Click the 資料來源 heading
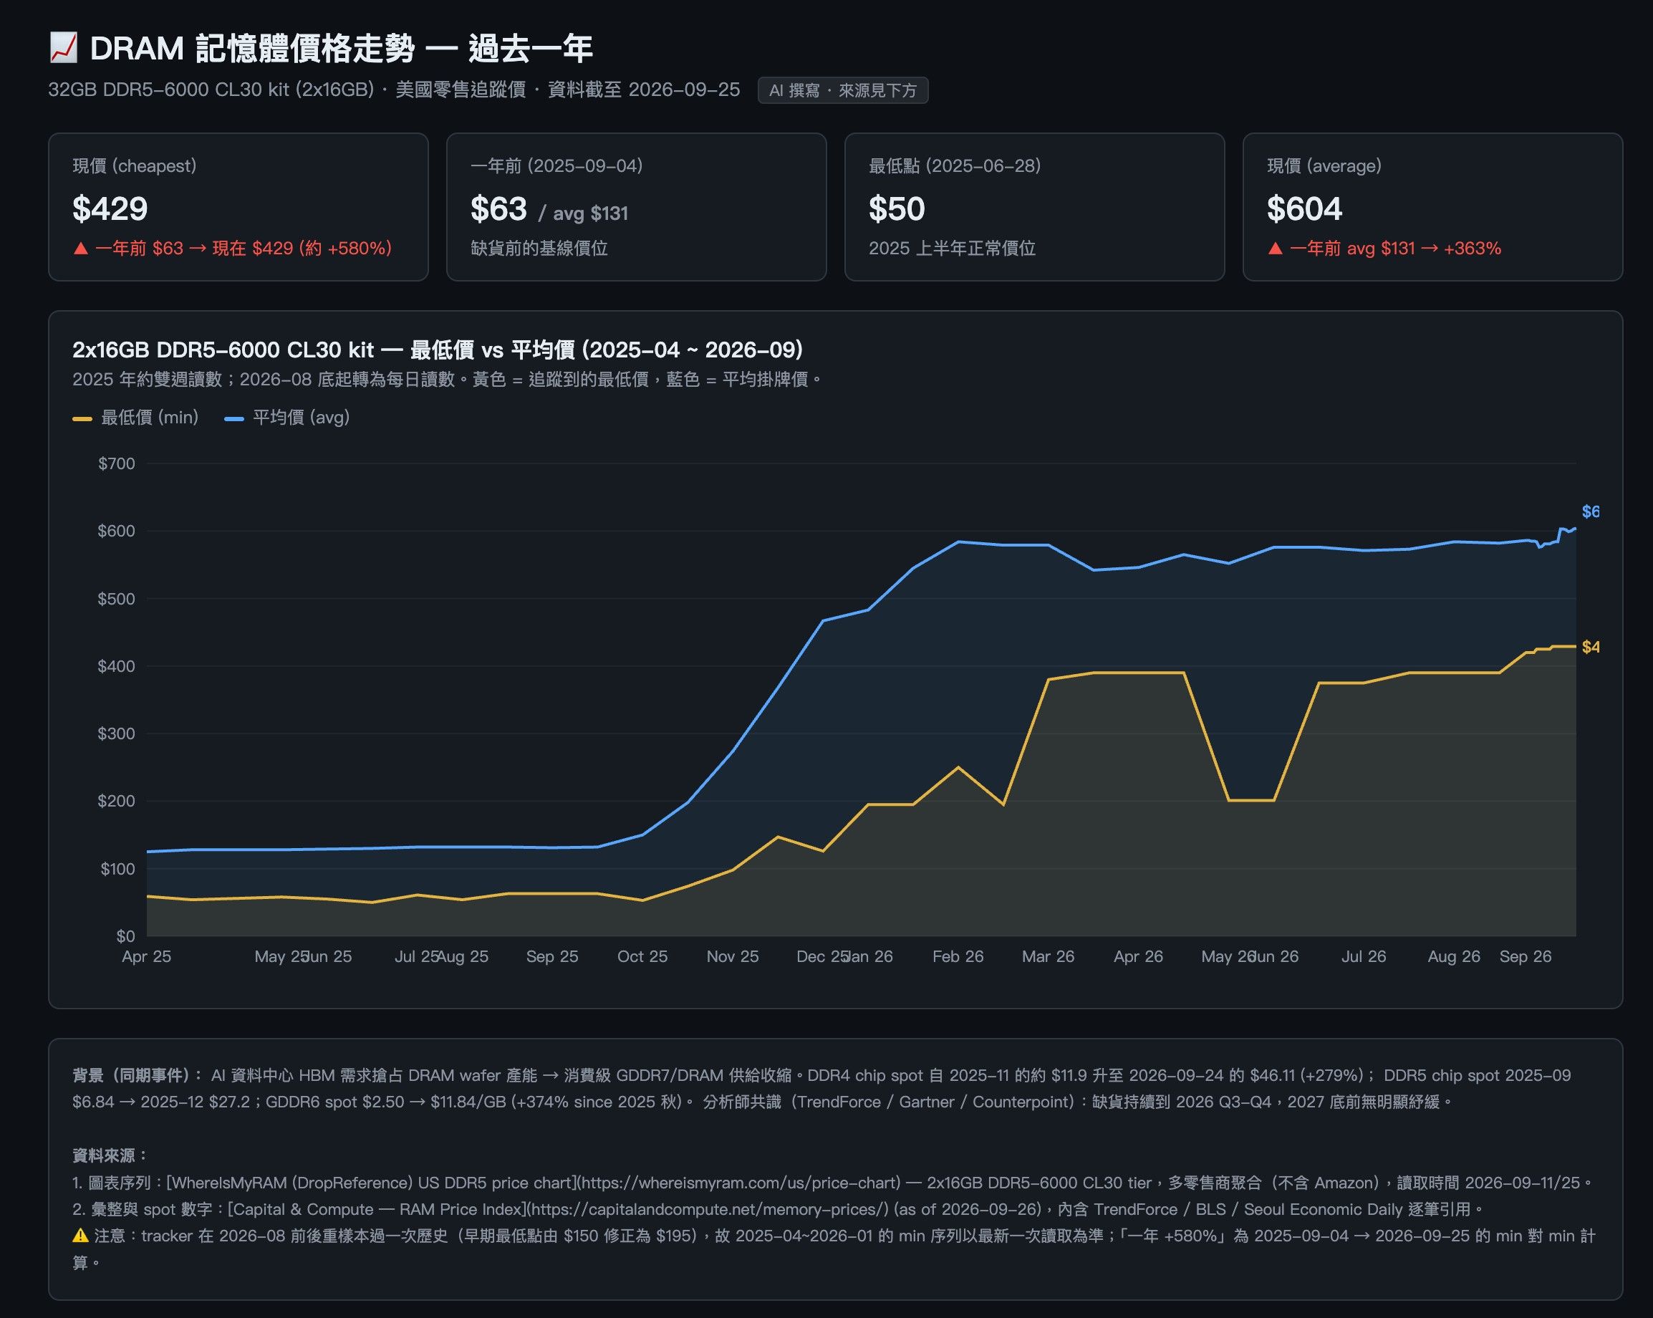This screenshot has width=1653, height=1318. 110,1155
